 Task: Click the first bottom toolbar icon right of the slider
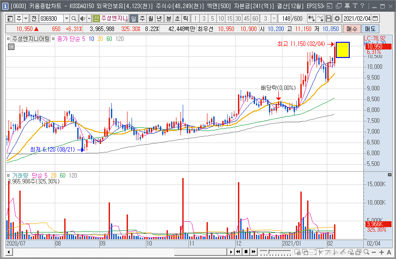(x=298, y=252)
